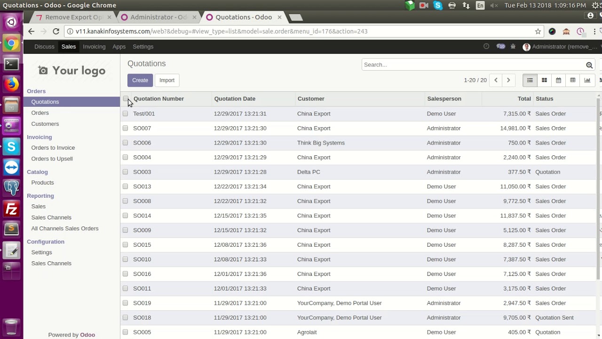
Task: Open the Apps menu
Action: click(119, 47)
